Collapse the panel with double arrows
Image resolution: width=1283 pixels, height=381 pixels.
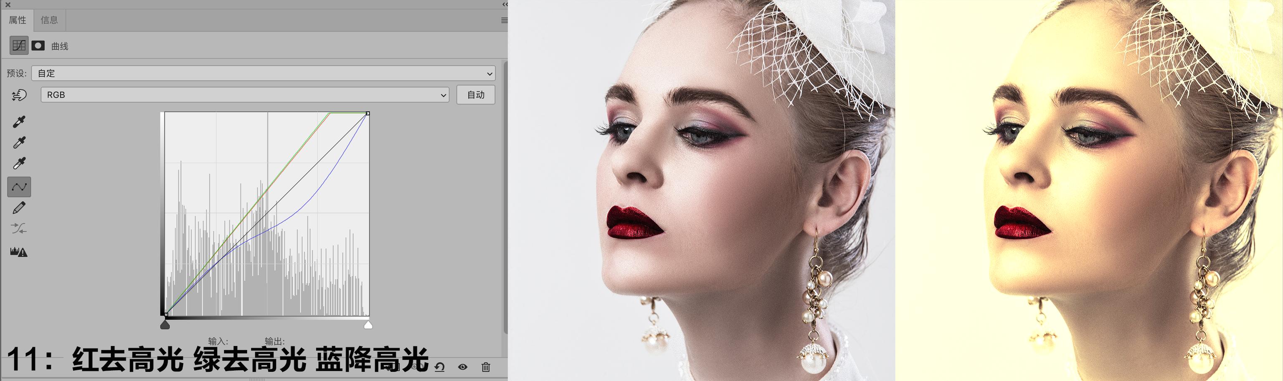[505, 4]
